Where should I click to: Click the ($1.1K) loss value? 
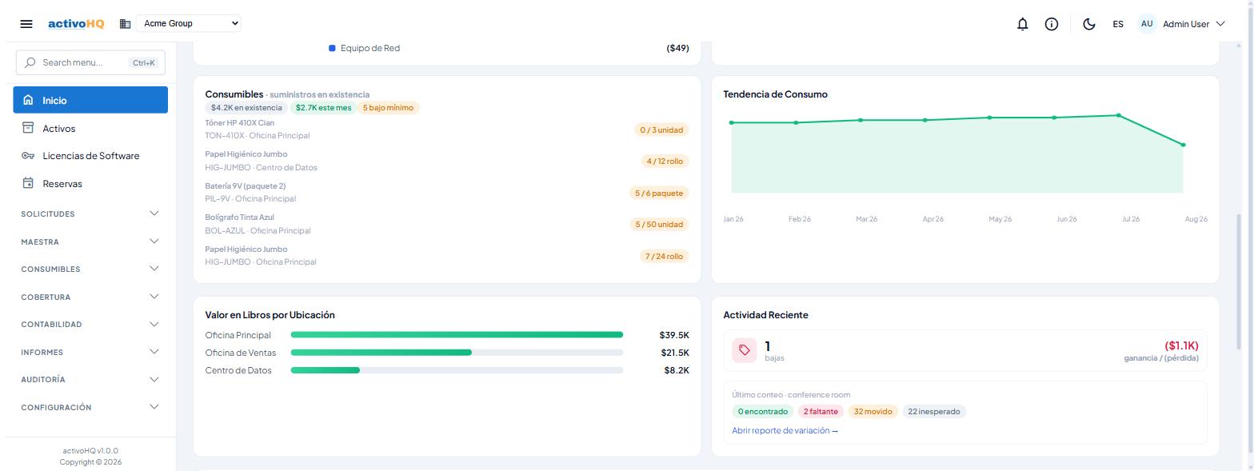click(1181, 345)
